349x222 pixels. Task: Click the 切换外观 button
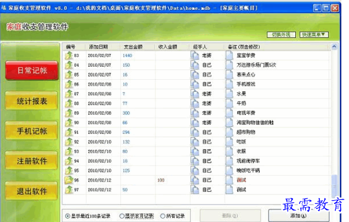point(282,34)
